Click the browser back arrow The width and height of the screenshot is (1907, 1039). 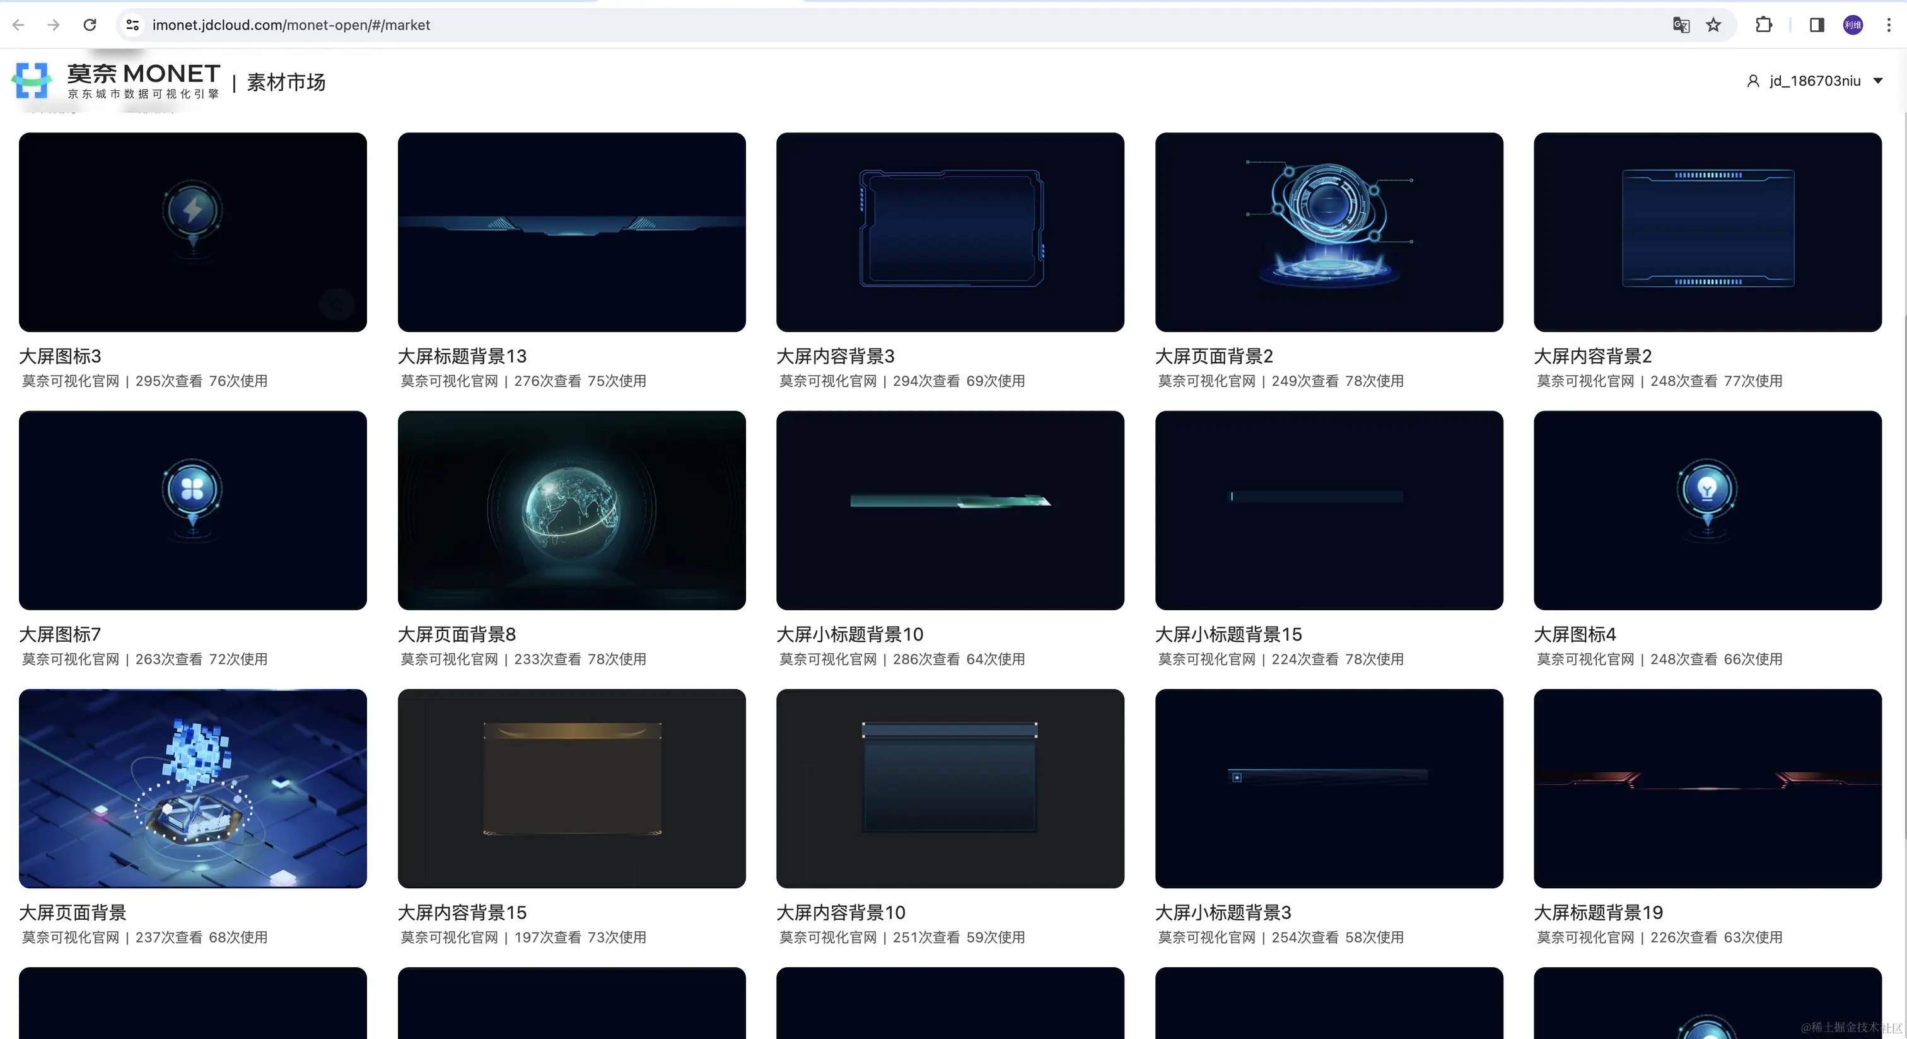pos(18,25)
